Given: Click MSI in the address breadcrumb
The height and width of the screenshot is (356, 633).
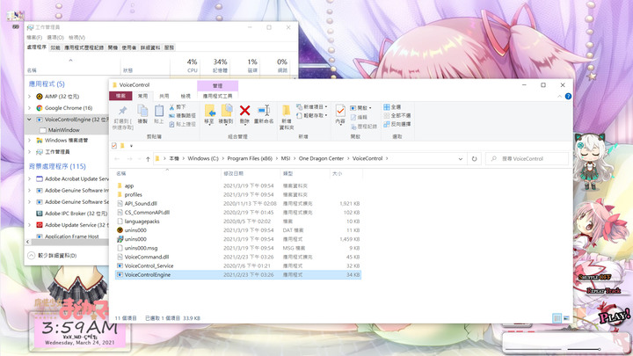Looking at the screenshot, I should click(286, 158).
